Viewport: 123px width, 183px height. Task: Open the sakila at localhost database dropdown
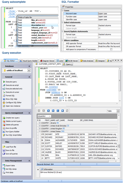(x=29, y=70)
